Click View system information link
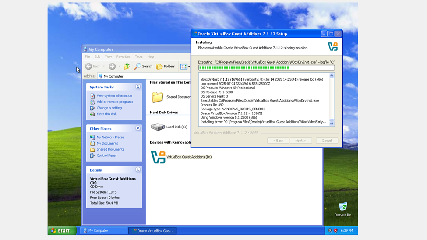Screen dimensions: 427x240 coord(114,96)
